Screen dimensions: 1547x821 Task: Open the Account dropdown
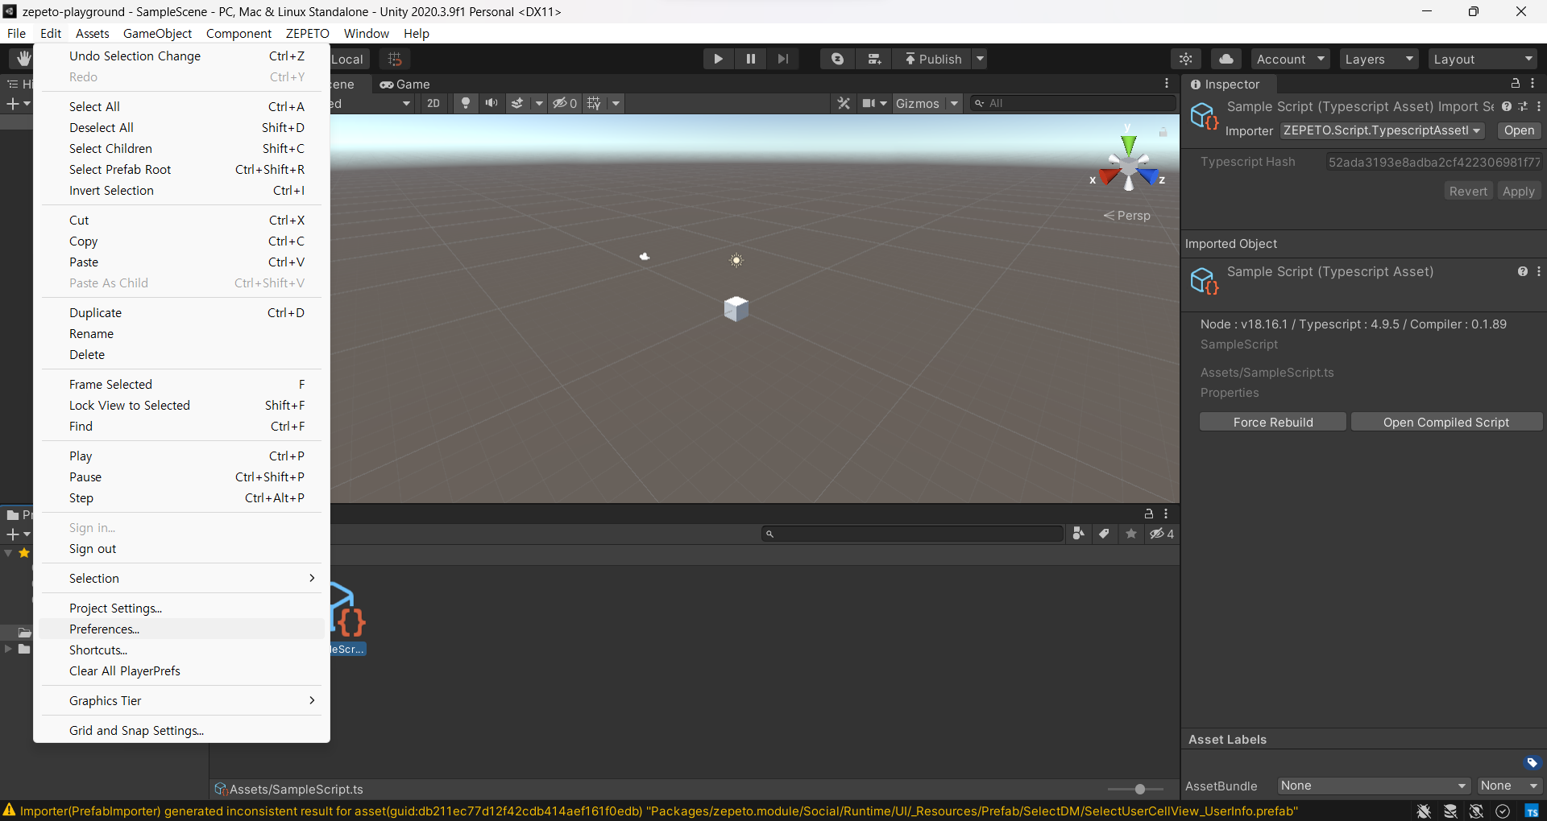pos(1291,59)
